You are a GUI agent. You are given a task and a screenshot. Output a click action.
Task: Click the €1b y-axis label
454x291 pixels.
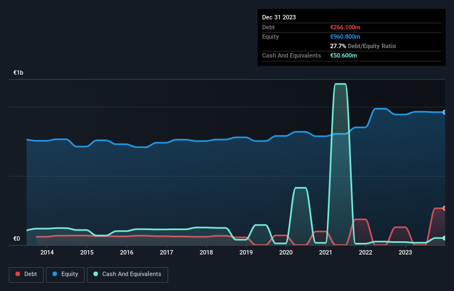pos(18,72)
